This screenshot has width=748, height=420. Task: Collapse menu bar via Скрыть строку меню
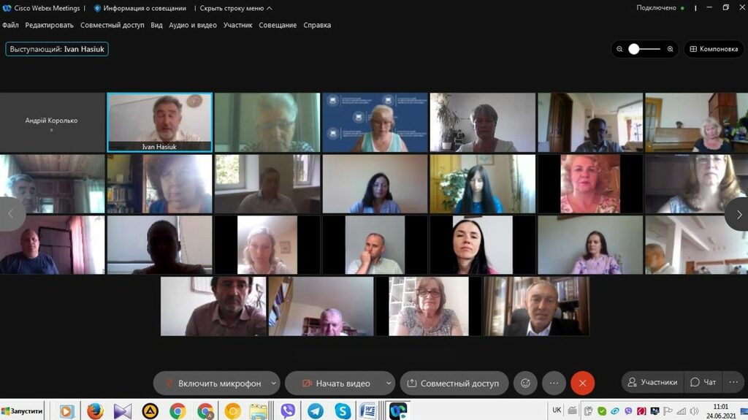235,8
